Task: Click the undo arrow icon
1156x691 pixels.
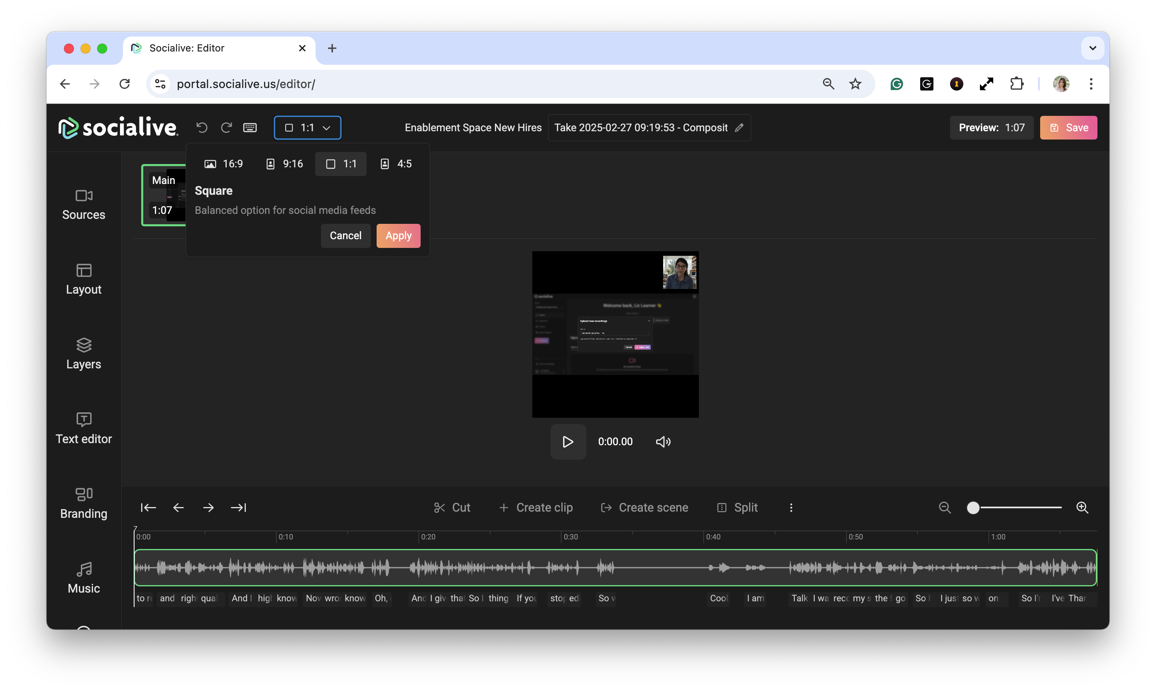Action: (201, 127)
